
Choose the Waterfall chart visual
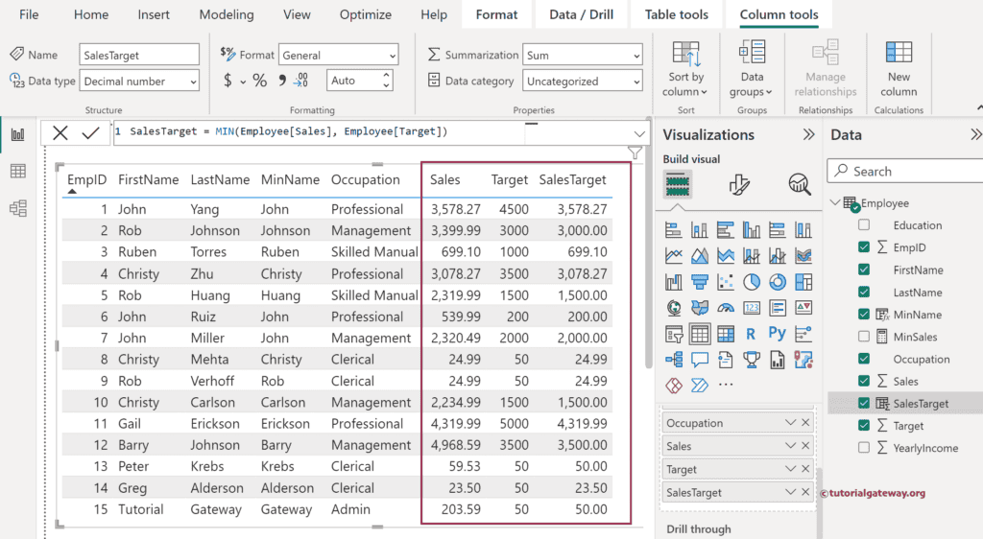coord(673,282)
